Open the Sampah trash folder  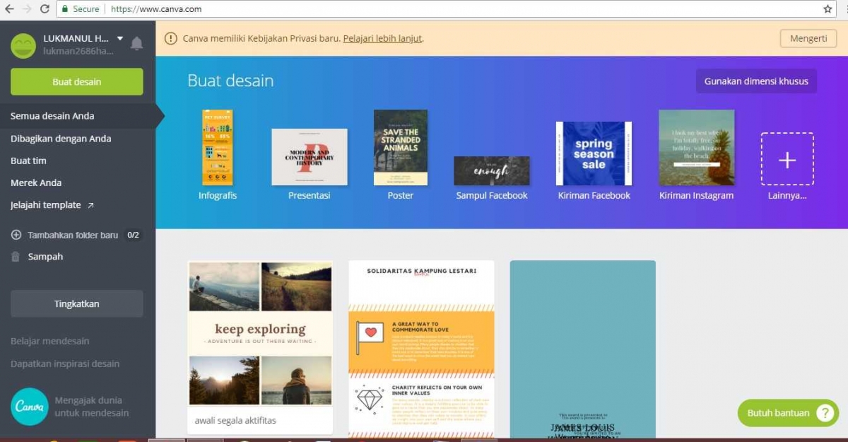click(x=45, y=257)
